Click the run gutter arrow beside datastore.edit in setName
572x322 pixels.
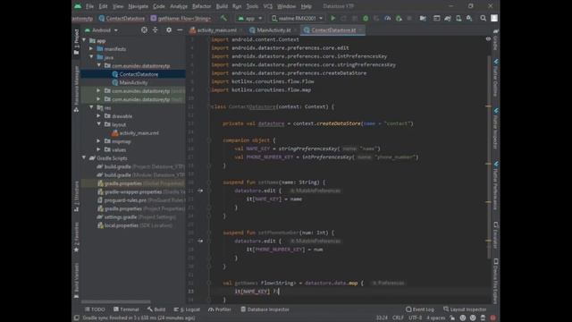point(200,191)
